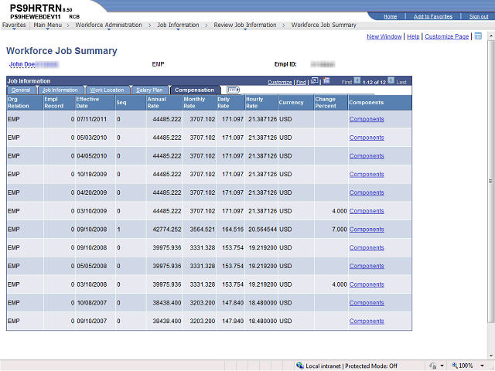Switch to the General tab

(21, 90)
